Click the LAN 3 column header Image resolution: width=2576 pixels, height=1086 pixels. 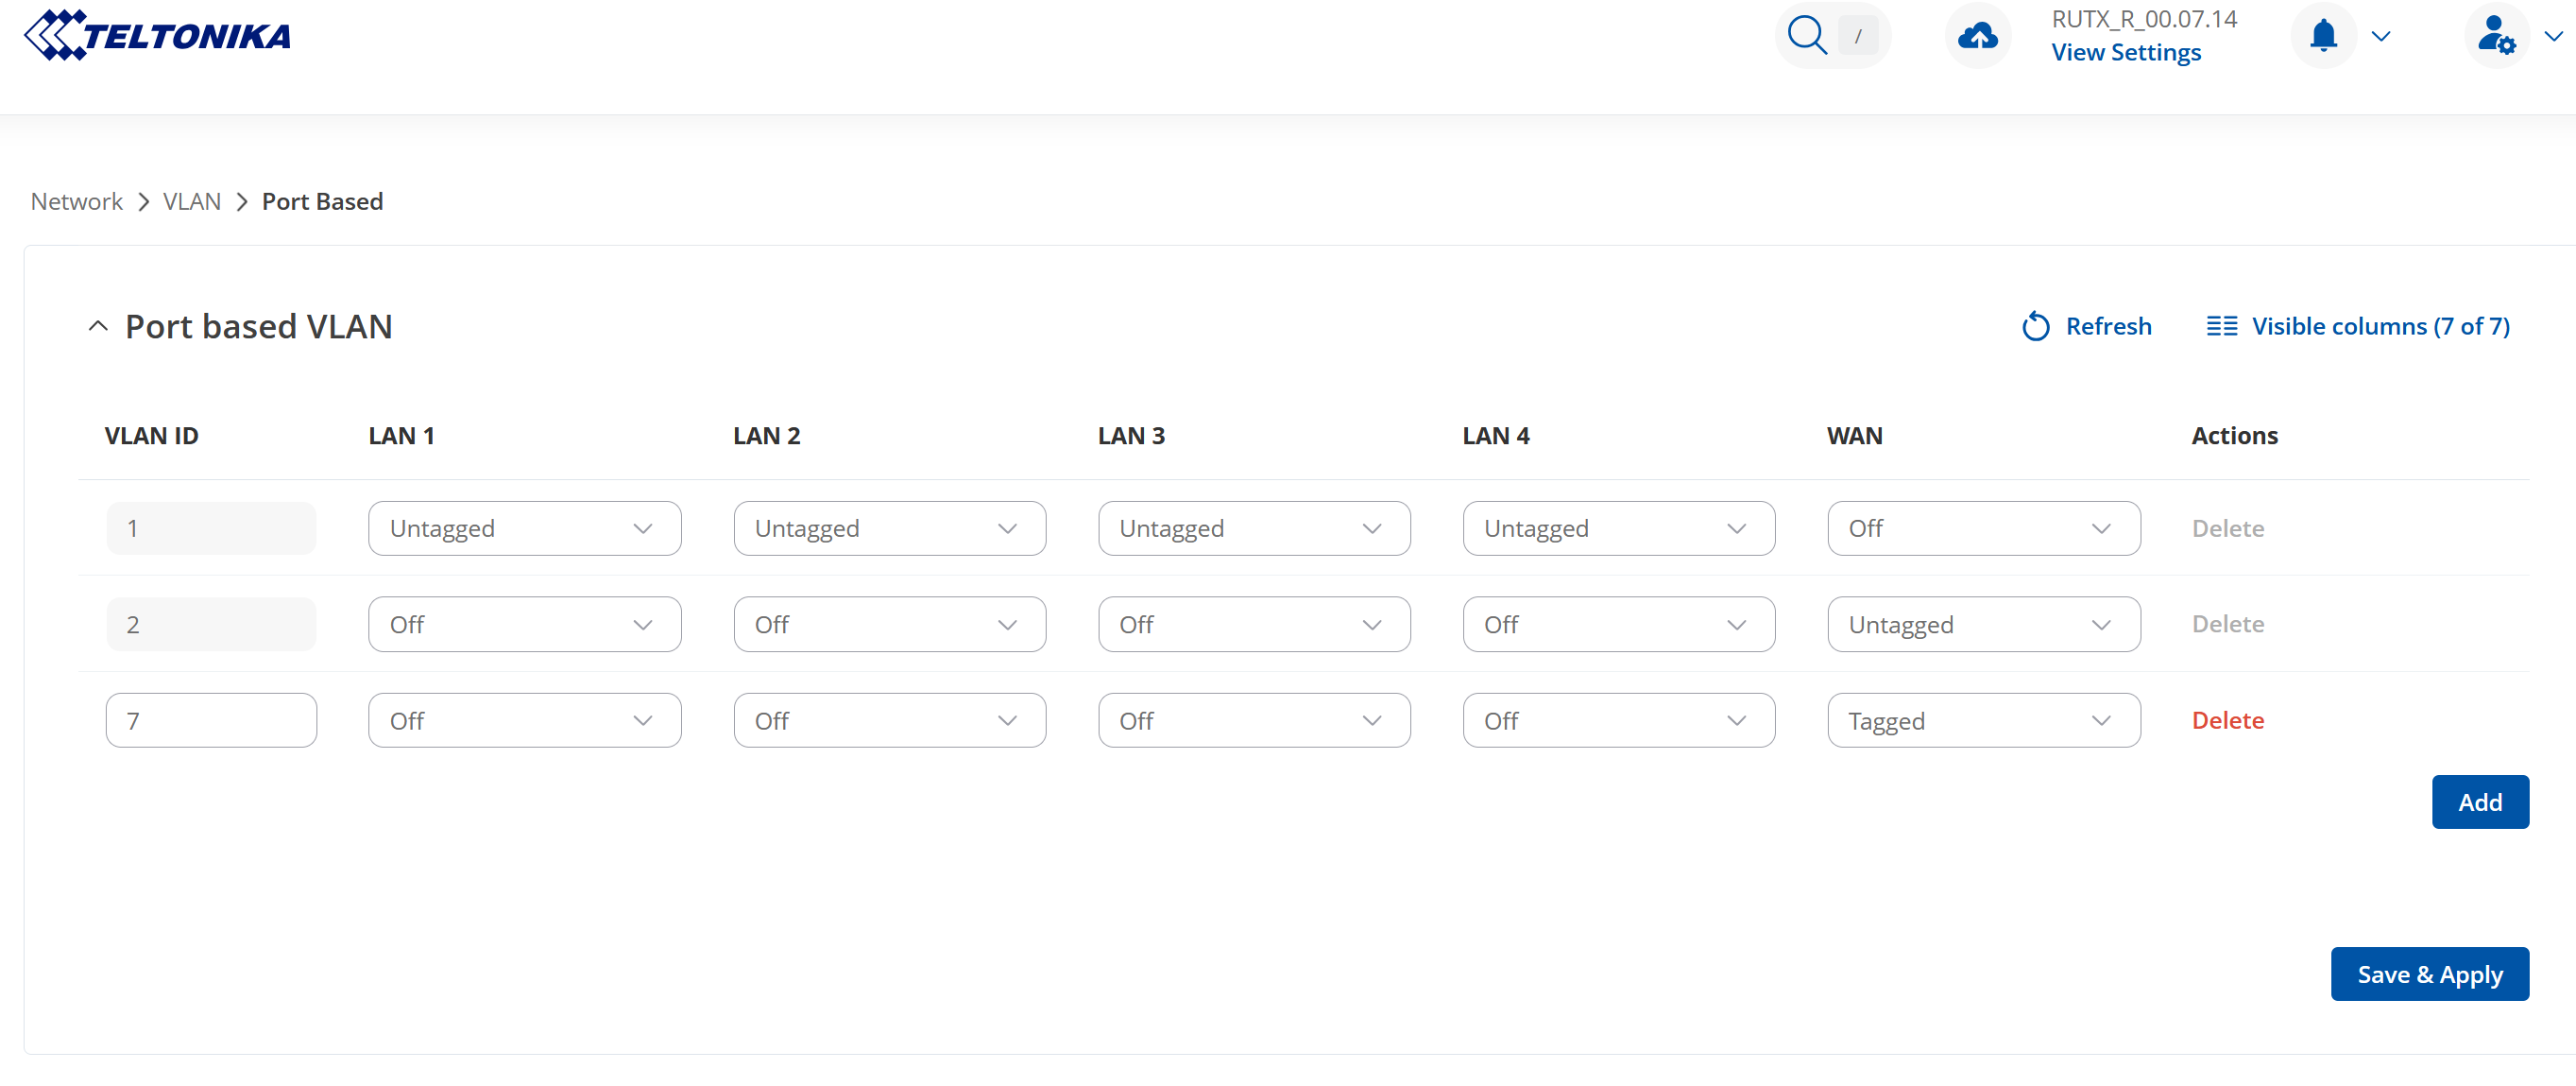pyautogui.click(x=1131, y=436)
